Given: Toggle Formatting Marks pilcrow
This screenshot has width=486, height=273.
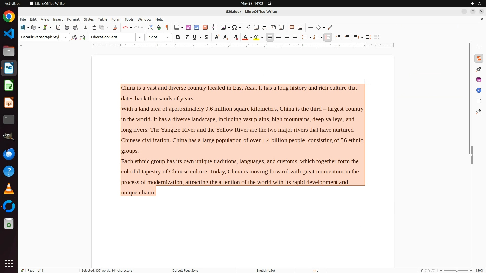Looking at the screenshot, I should point(167,28).
